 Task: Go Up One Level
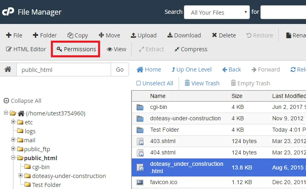click(x=191, y=70)
